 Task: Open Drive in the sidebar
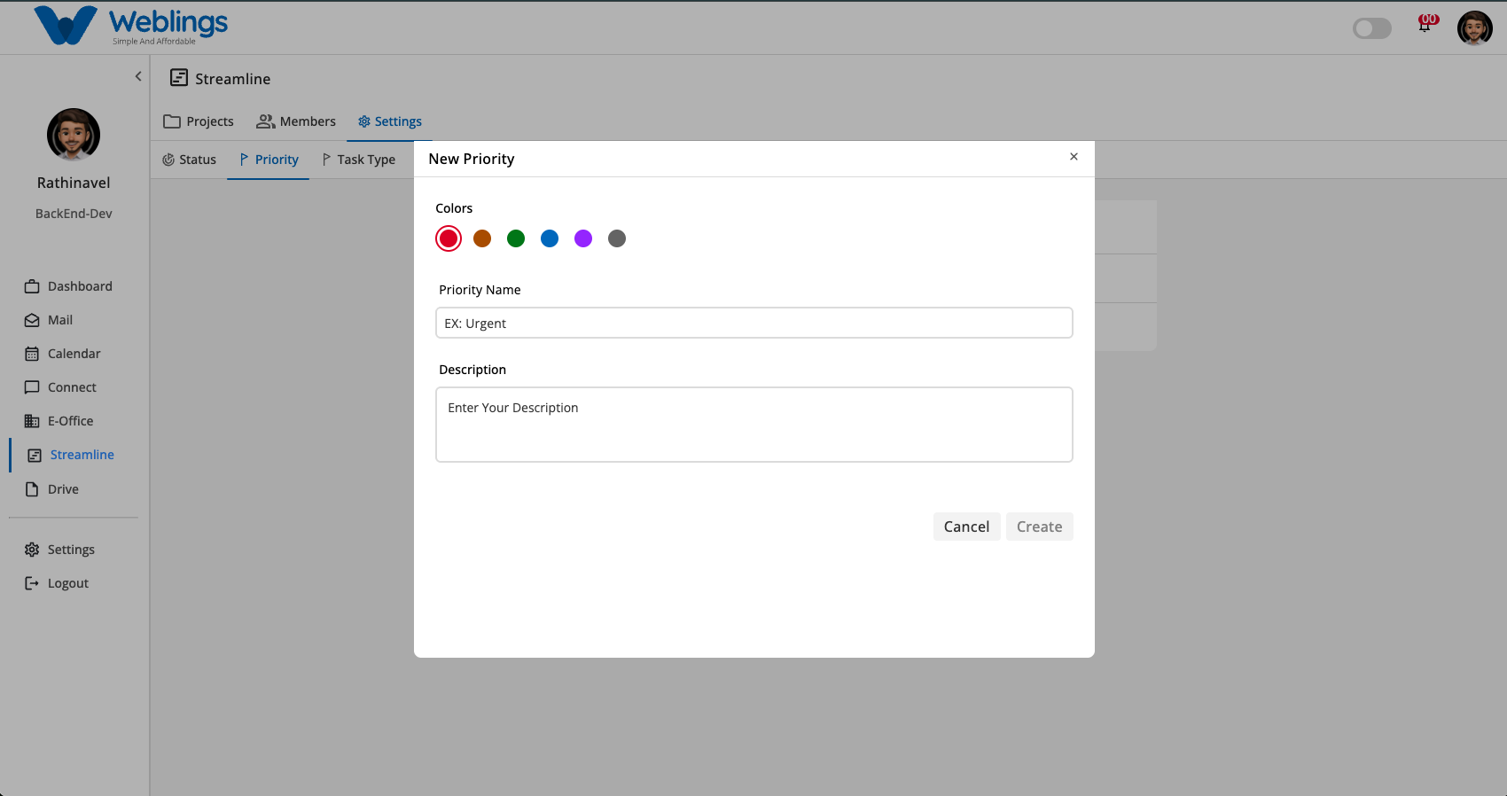pos(51,489)
